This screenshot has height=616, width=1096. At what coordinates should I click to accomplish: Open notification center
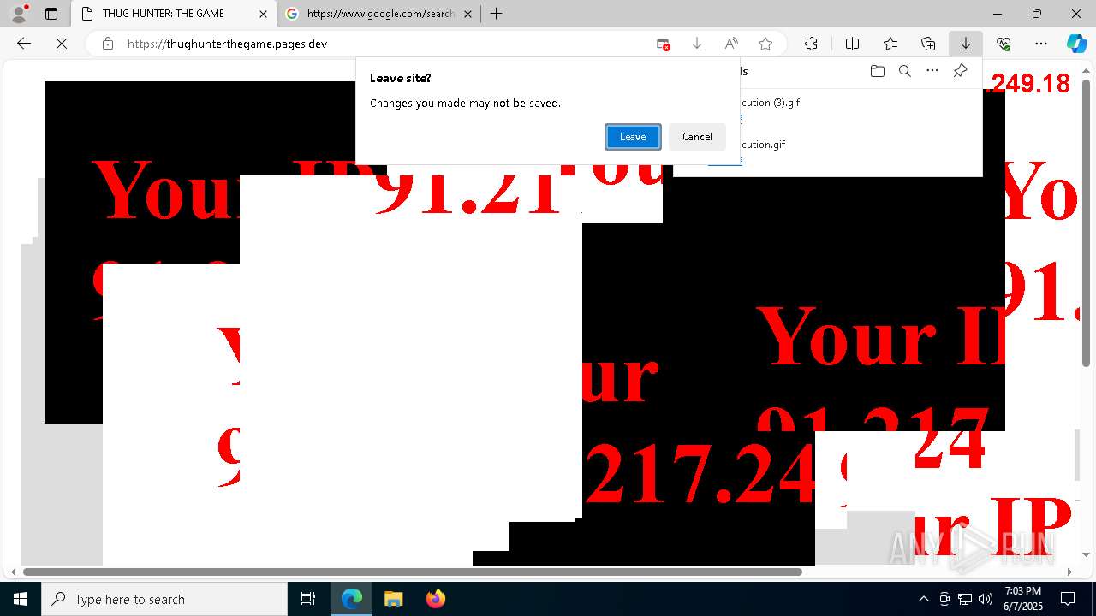1068,599
